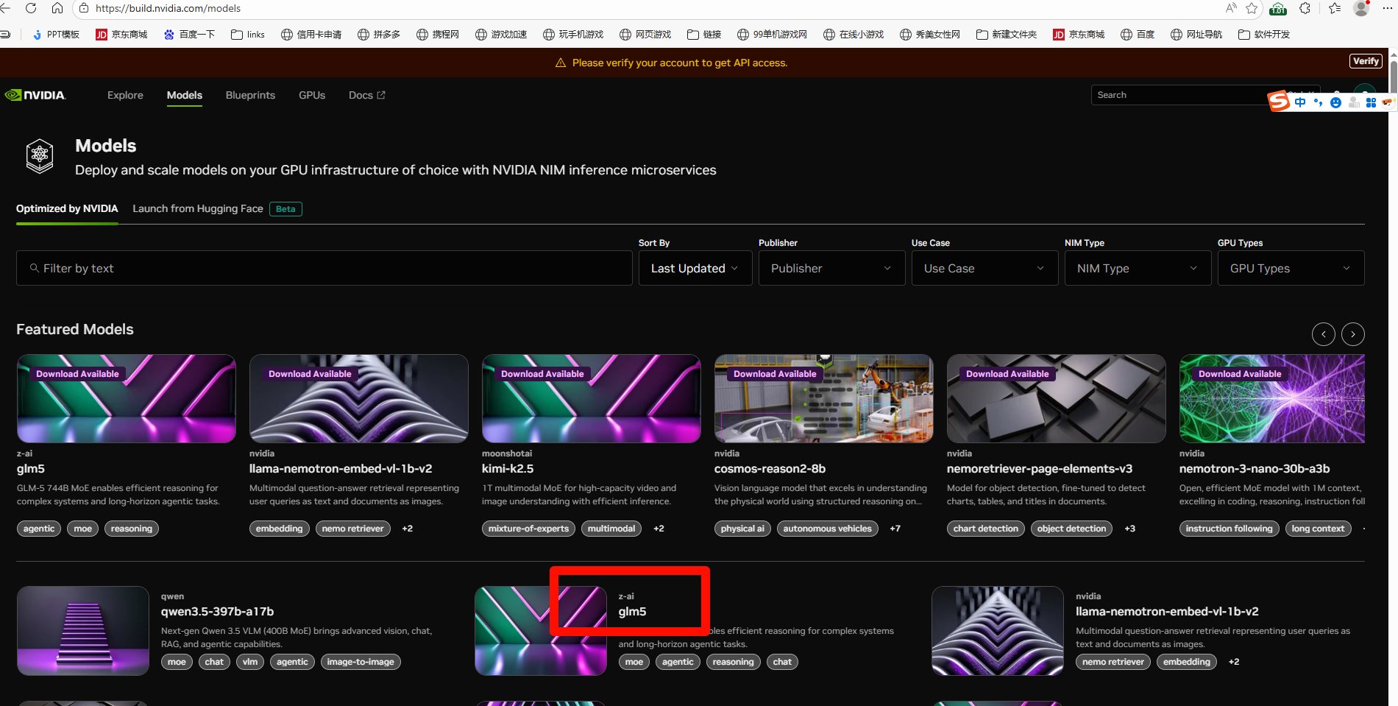The height and width of the screenshot is (706, 1398).
Task: Go to the Explore nav tab
Action: 125,95
